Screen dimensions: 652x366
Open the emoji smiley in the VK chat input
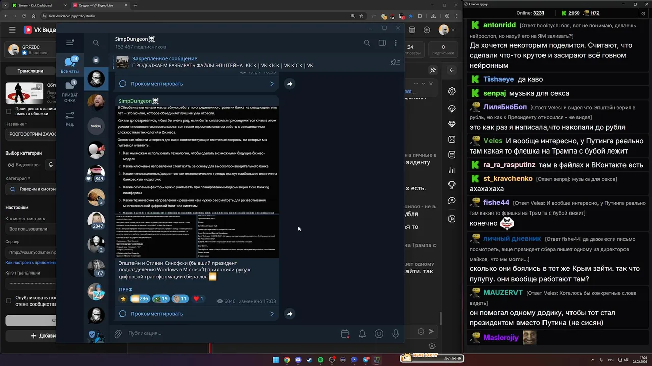421,331
